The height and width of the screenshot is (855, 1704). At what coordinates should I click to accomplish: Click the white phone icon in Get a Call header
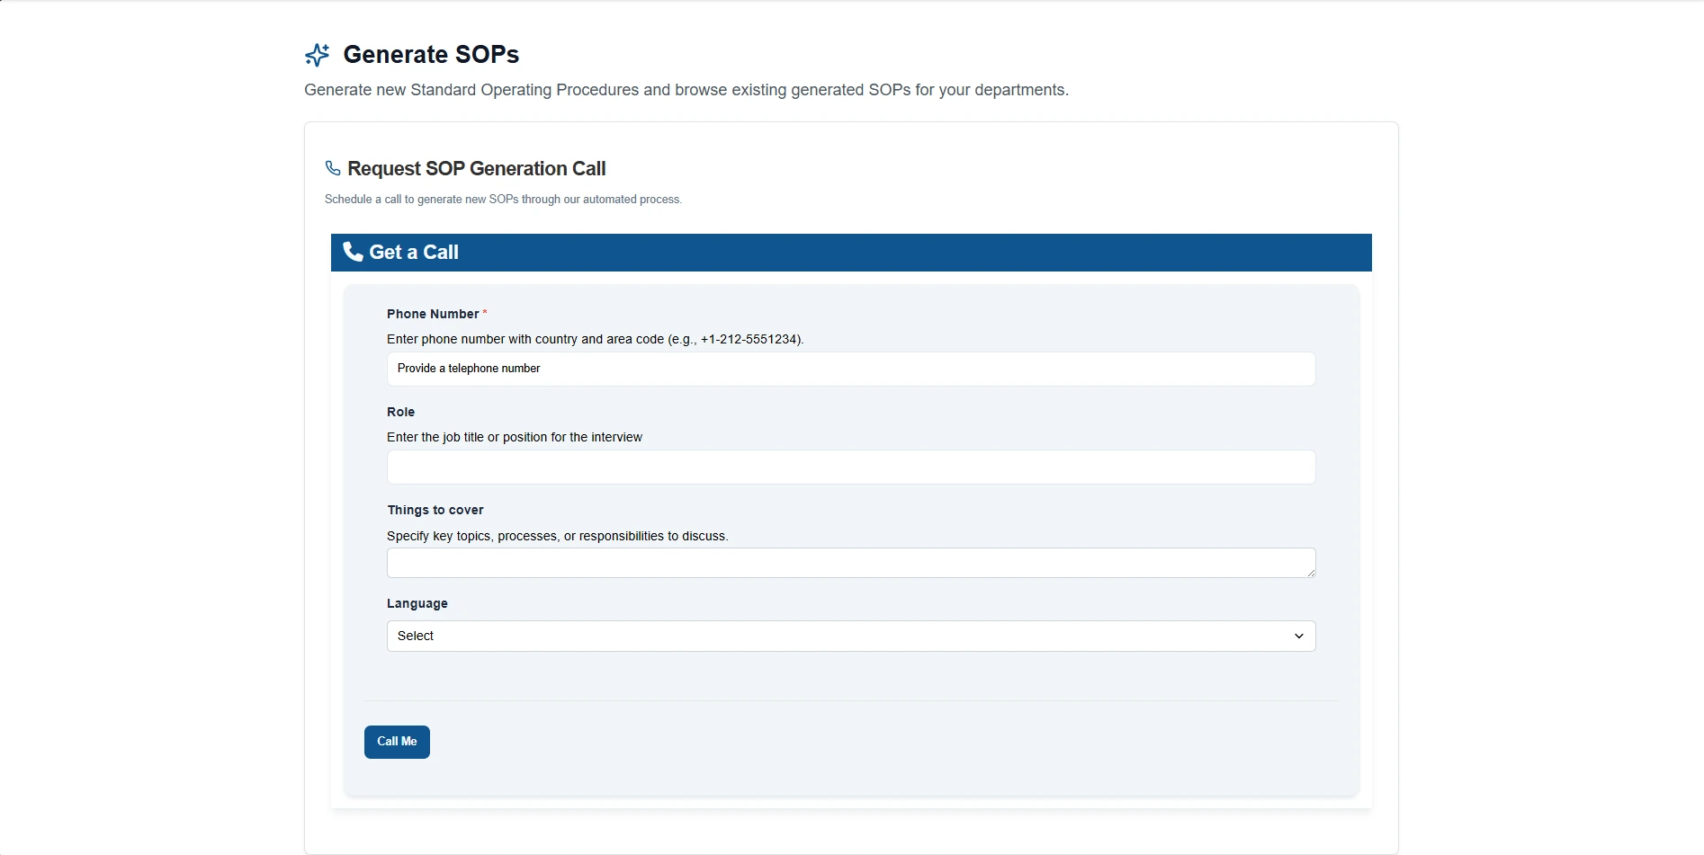353,252
